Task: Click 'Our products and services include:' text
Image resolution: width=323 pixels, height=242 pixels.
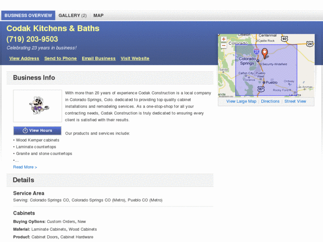Action: tap(97, 134)
